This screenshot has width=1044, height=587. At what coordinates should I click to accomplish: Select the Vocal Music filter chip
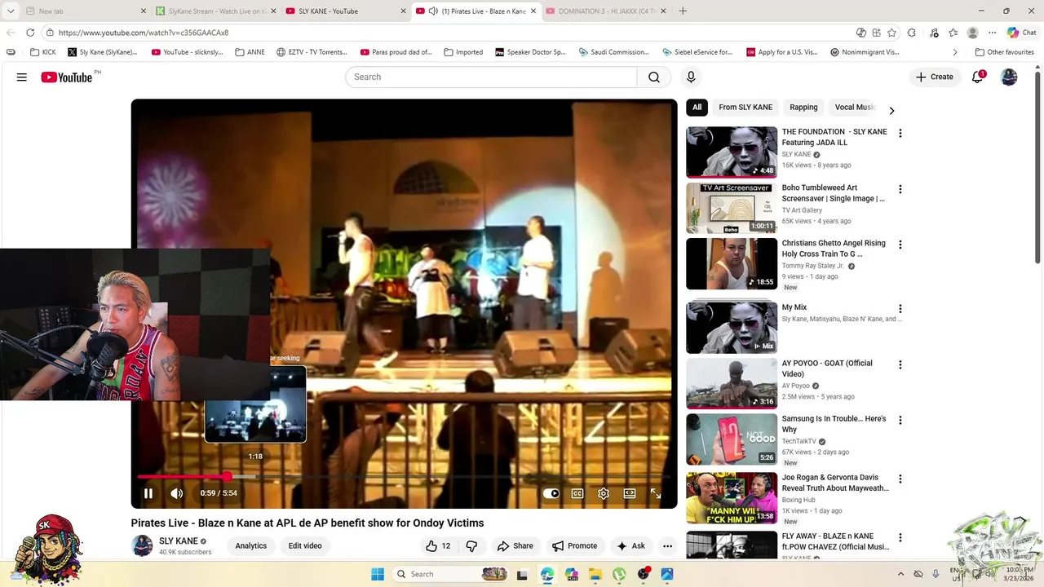854,107
